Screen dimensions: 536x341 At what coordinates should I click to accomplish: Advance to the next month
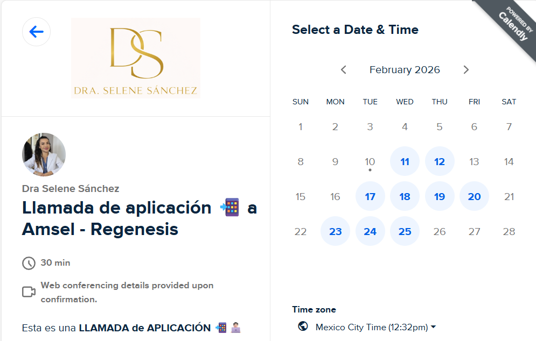pyautogui.click(x=466, y=70)
